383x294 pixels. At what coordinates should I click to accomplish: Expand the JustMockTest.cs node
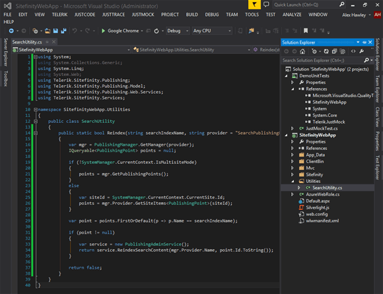point(293,128)
